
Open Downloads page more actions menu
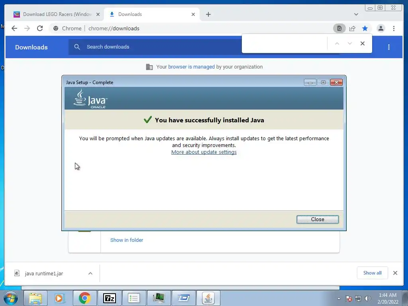[x=389, y=47]
